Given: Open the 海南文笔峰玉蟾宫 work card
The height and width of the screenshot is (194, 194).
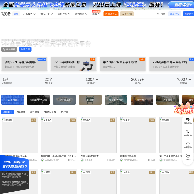Looking at the screenshot, I should click(99, 135).
